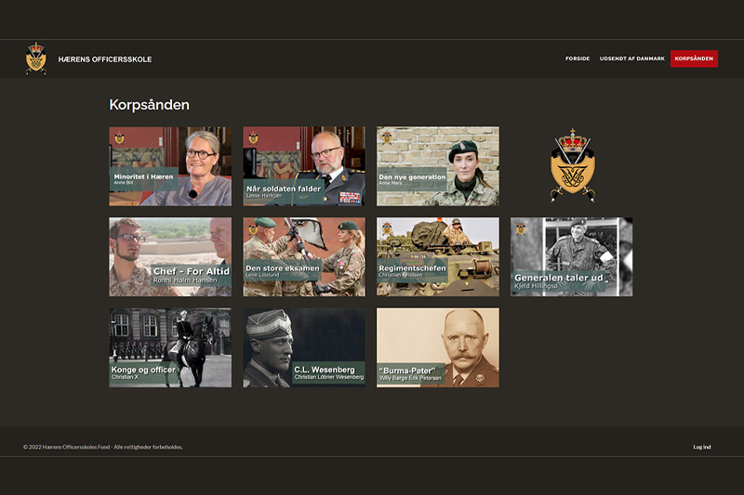This screenshot has height=495, width=744.
Task: Open the "Burma-Peter" sepia portrait
Action: click(x=437, y=347)
